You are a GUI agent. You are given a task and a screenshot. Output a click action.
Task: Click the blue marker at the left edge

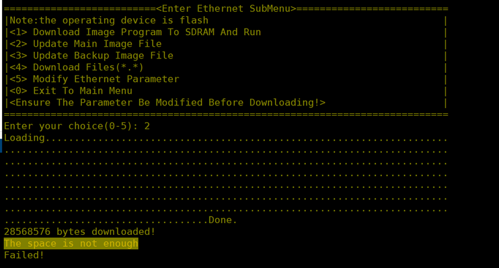click(1, 144)
